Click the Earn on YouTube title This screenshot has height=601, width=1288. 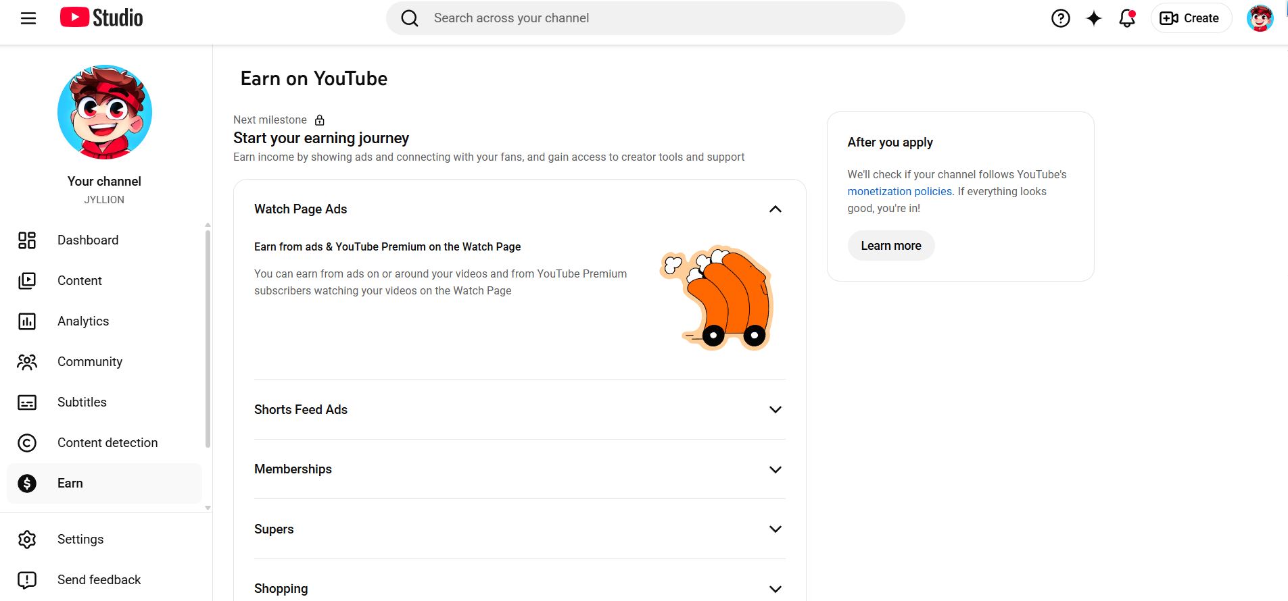(314, 79)
